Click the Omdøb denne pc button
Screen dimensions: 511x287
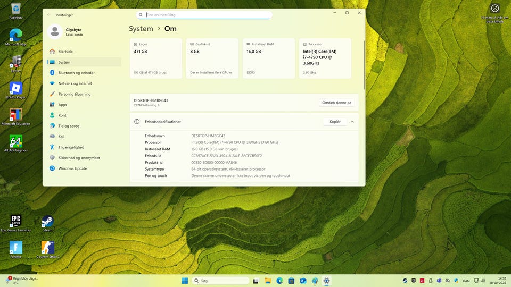[336, 103]
